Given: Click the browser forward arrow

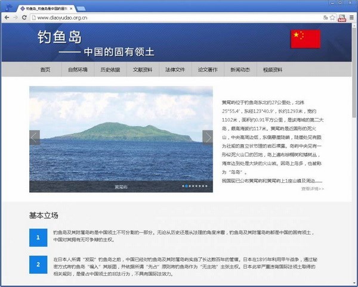Looking at the screenshot, I should click(x=15, y=18).
